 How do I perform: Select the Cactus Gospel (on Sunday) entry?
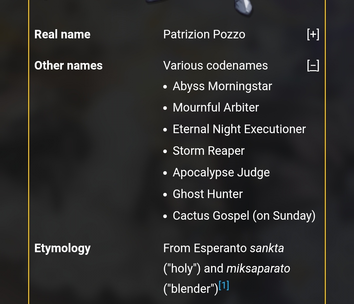[244, 216]
